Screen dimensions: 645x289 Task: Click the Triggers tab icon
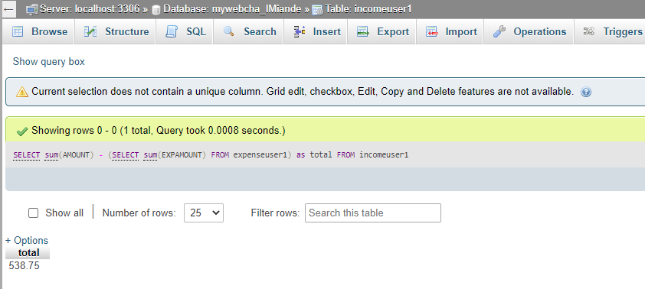pyautogui.click(x=588, y=31)
